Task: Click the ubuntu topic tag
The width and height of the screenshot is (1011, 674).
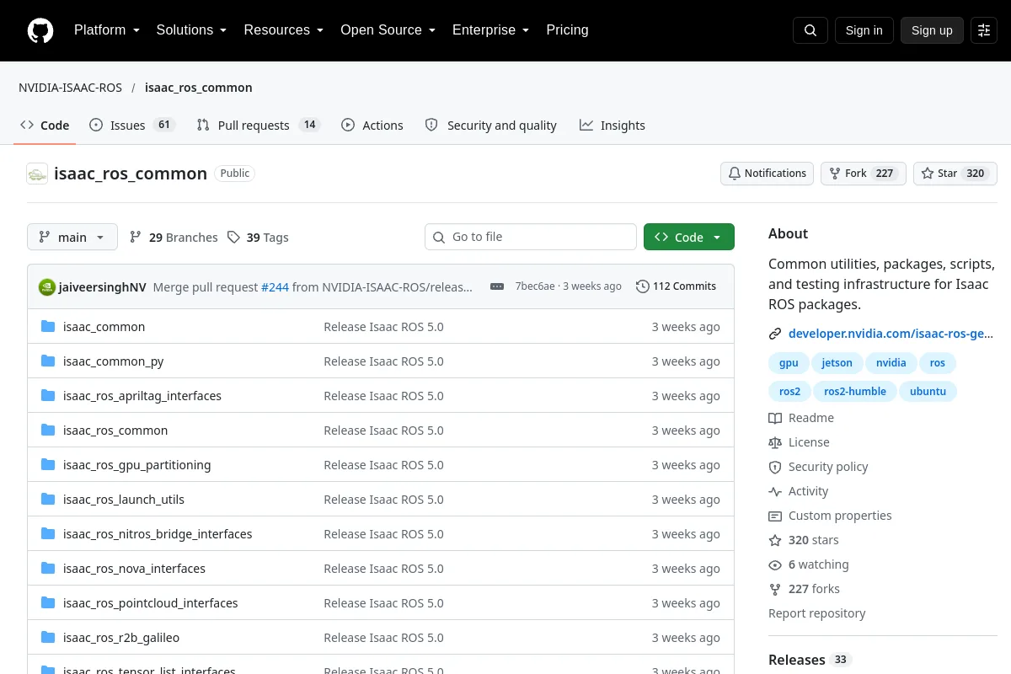Action: click(x=928, y=392)
